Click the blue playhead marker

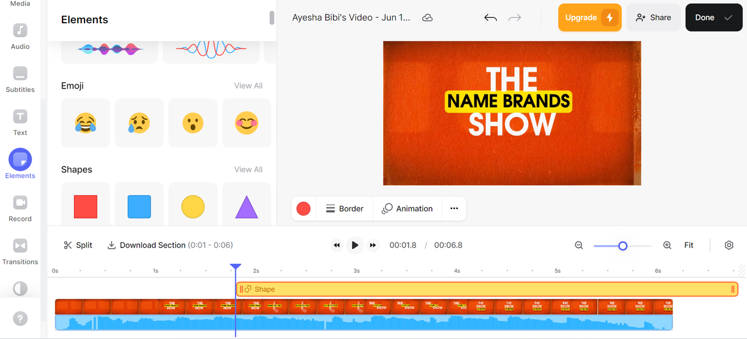tap(235, 268)
